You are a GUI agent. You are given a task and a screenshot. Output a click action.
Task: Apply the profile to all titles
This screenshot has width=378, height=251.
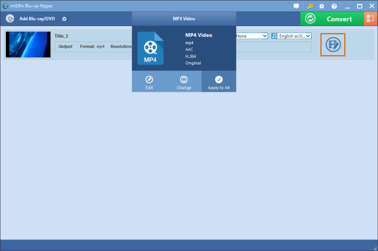219,83
